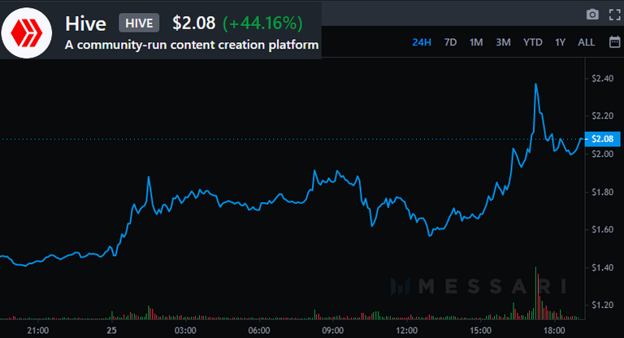Click the 18:00 time axis label
Image resolution: width=624 pixels, height=338 pixels.
click(x=554, y=331)
